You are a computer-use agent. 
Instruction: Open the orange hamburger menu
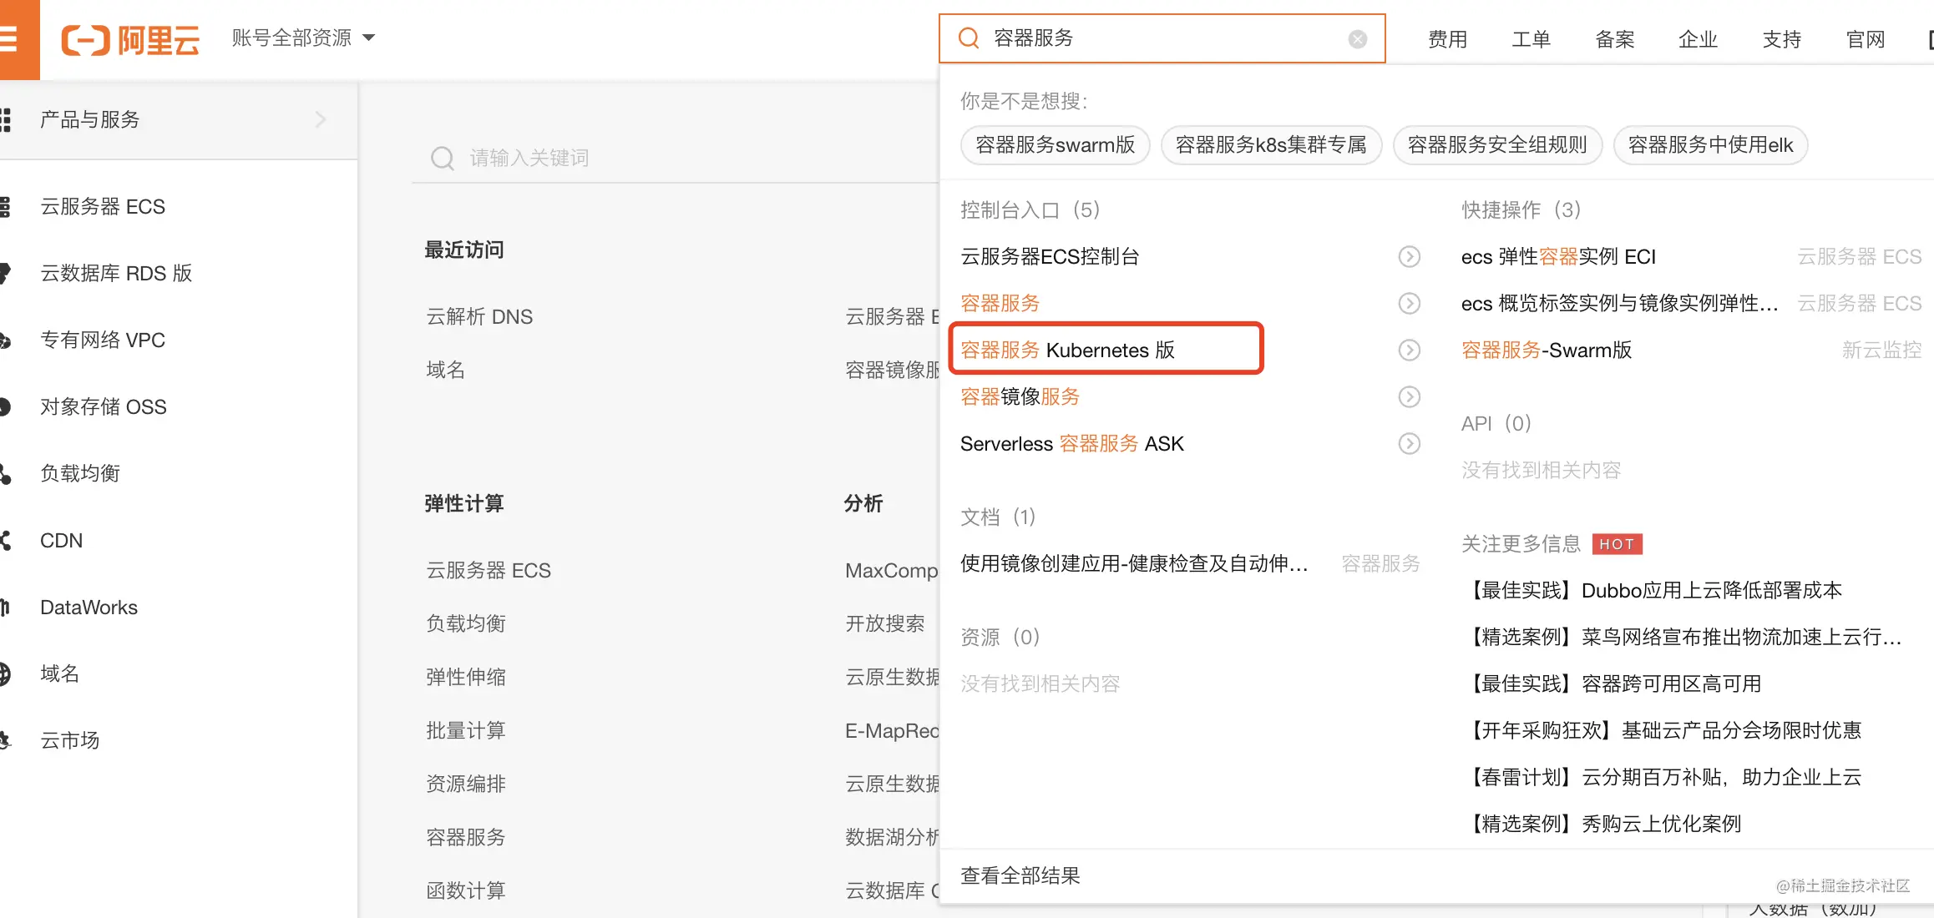click(10, 38)
